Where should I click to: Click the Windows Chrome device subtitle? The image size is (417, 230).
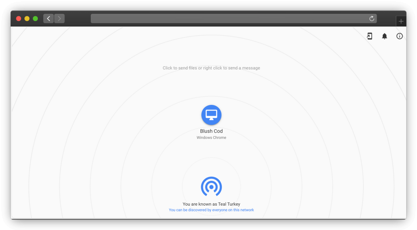211,138
